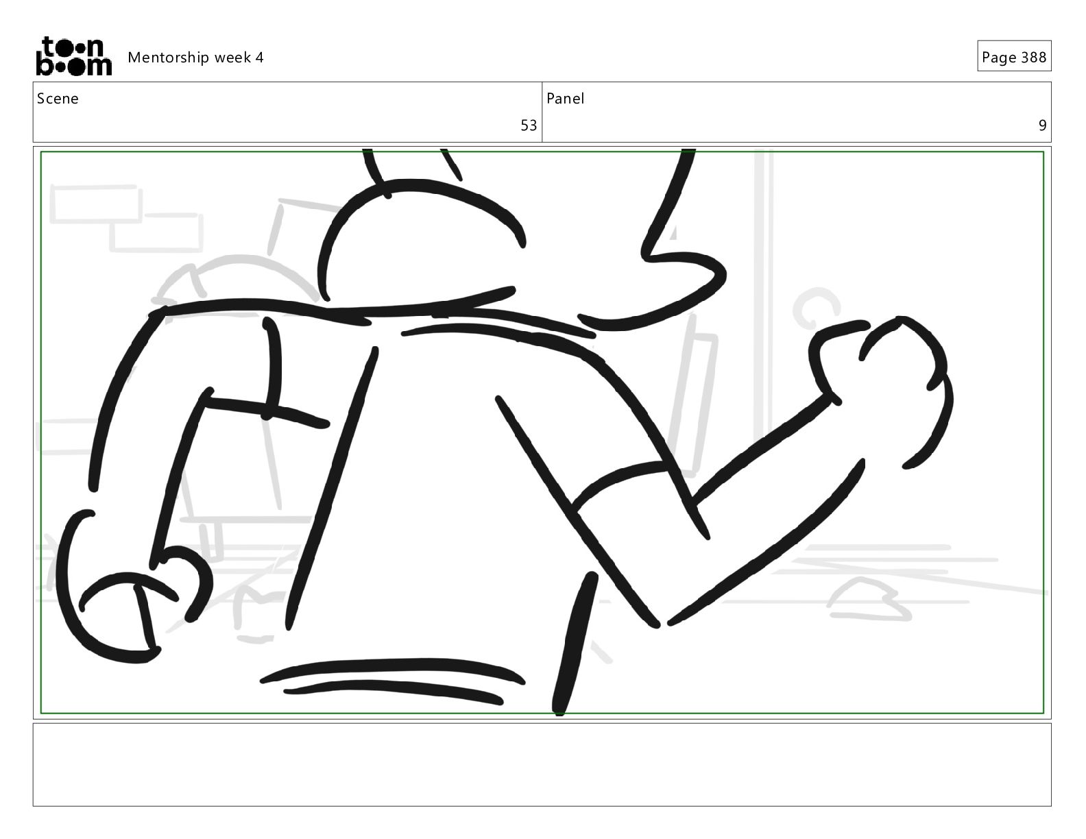Select the 'Mentorship week 4' title text
The image size is (1086, 839).
coord(195,58)
